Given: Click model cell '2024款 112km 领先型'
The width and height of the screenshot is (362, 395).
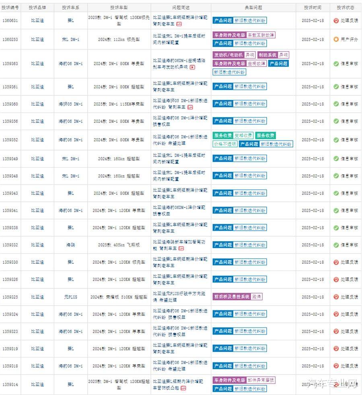Looking at the screenshot, I should tap(119, 39).
